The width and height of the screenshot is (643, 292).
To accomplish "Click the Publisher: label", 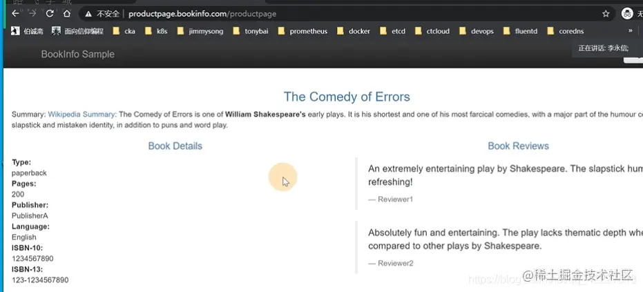I will [30, 205].
